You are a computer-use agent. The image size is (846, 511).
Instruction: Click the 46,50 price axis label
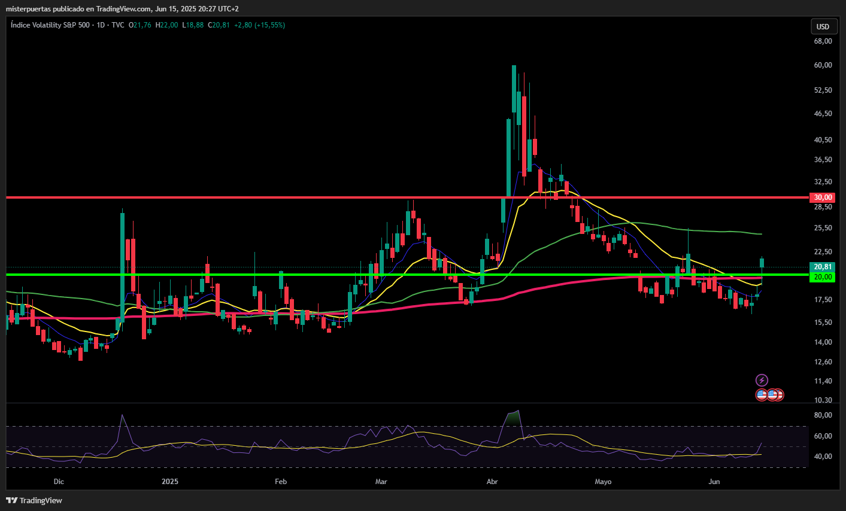coord(823,114)
